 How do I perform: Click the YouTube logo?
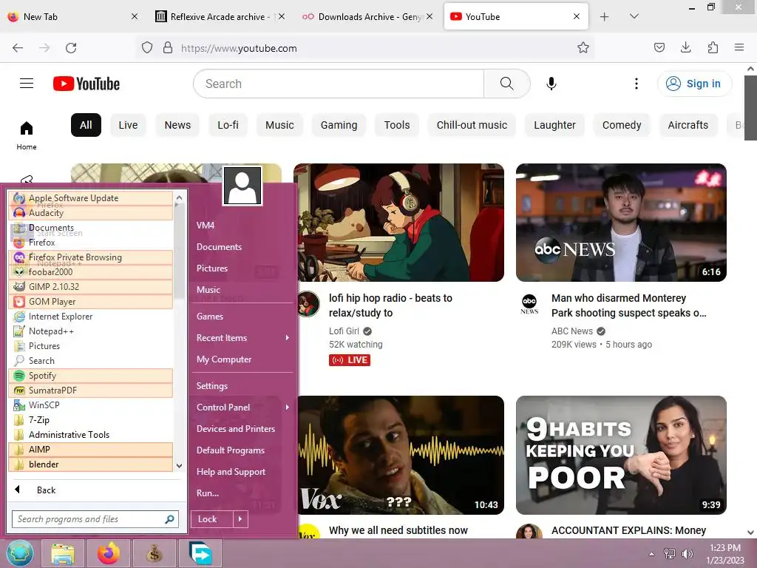click(x=86, y=84)
